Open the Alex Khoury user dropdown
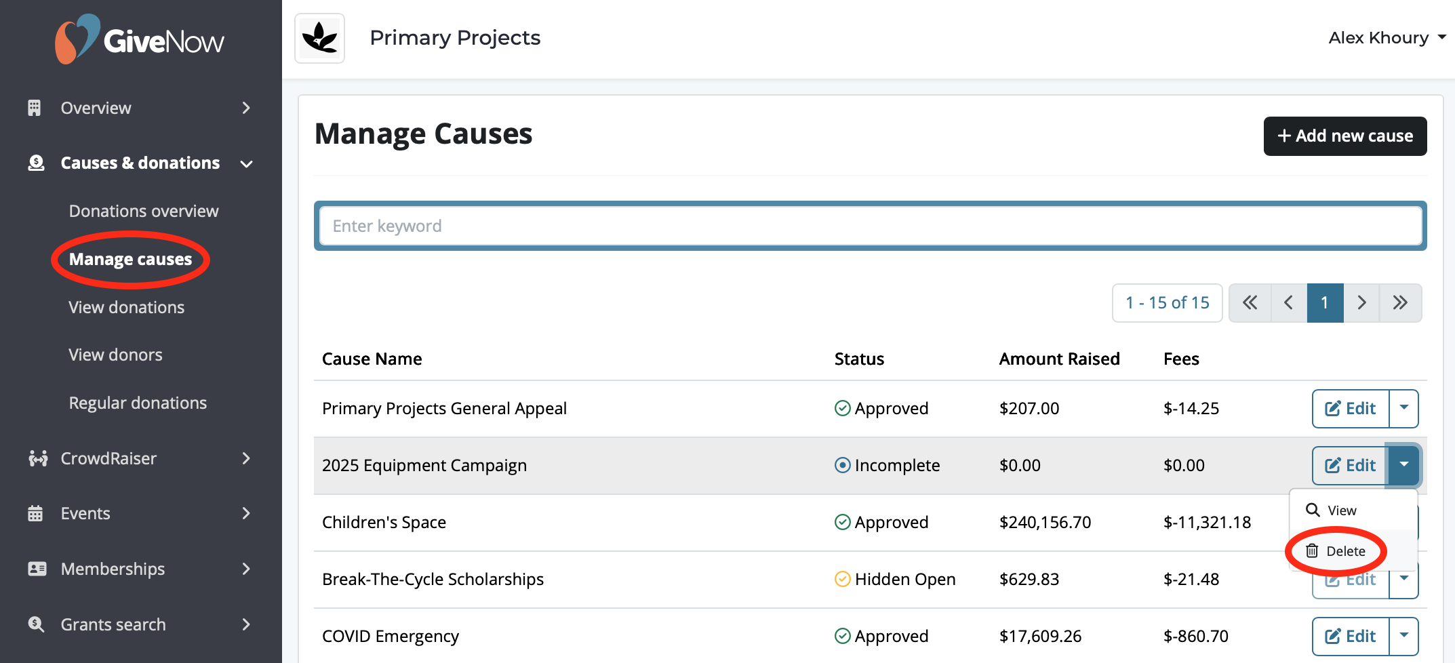 pyautogui.click(x=1387, y=38)
